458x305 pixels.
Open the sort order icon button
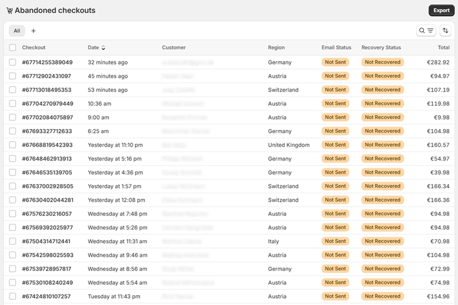445,30
